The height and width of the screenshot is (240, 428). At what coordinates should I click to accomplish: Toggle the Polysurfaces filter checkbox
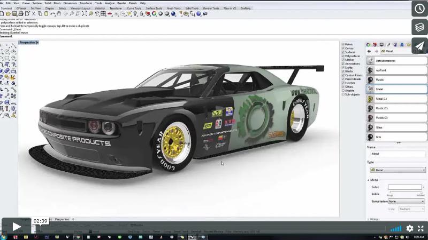(343, 56)
